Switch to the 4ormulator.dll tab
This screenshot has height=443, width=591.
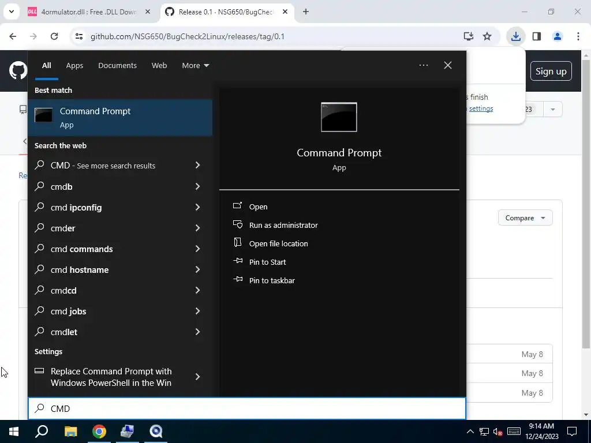pos(88,12)
